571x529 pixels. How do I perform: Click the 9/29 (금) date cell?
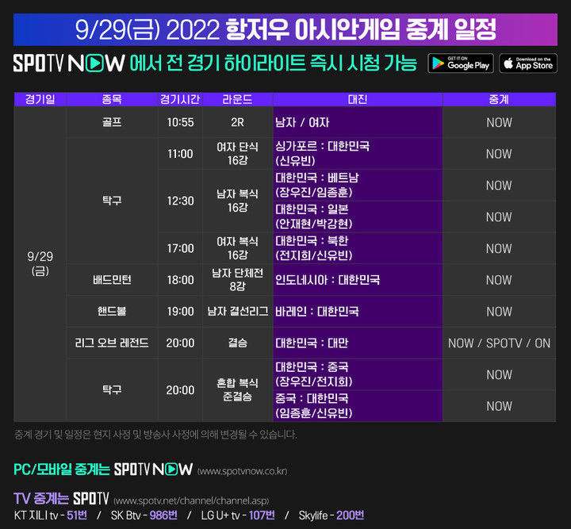click(40, 263)
